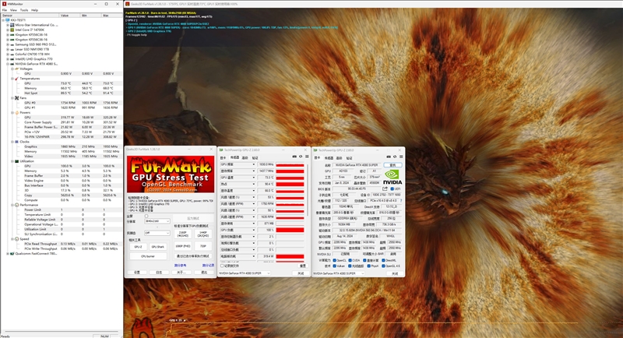
Task: Click the GPU load red sensor bar in GPU-Z
Action: [x=290, y=230]
